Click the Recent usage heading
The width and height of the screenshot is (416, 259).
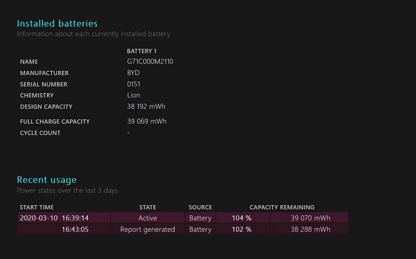(x=47, y=180)
